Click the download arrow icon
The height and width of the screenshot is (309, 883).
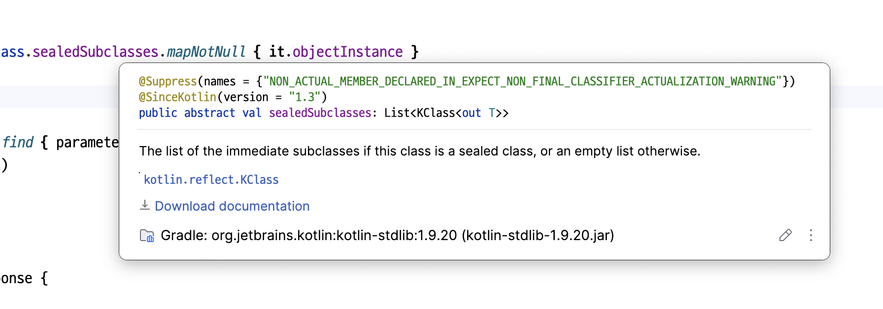pyautogui.click(x=144, y=205)
